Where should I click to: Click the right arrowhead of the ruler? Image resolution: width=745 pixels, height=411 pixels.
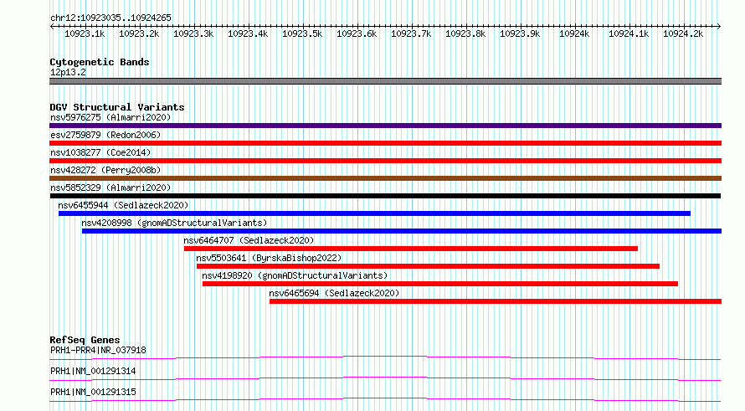tap(719, 26)
